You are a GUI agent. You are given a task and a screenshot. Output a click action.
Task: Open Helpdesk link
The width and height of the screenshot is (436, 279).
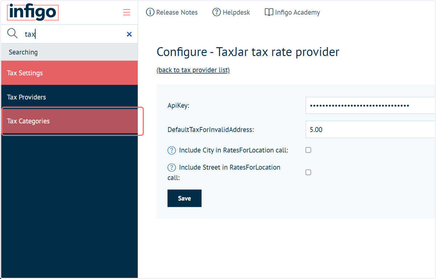pyautogui.click(x=236, y=12)
